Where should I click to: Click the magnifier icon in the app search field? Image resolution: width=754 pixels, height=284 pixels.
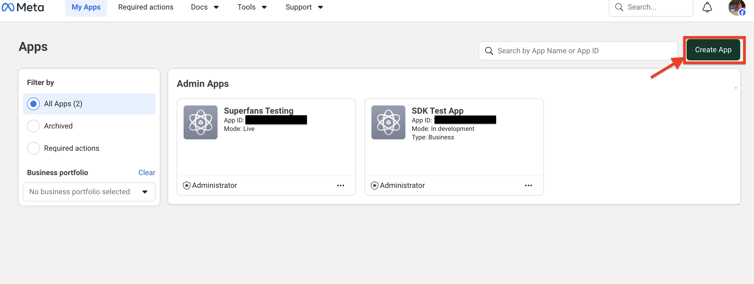489,51
